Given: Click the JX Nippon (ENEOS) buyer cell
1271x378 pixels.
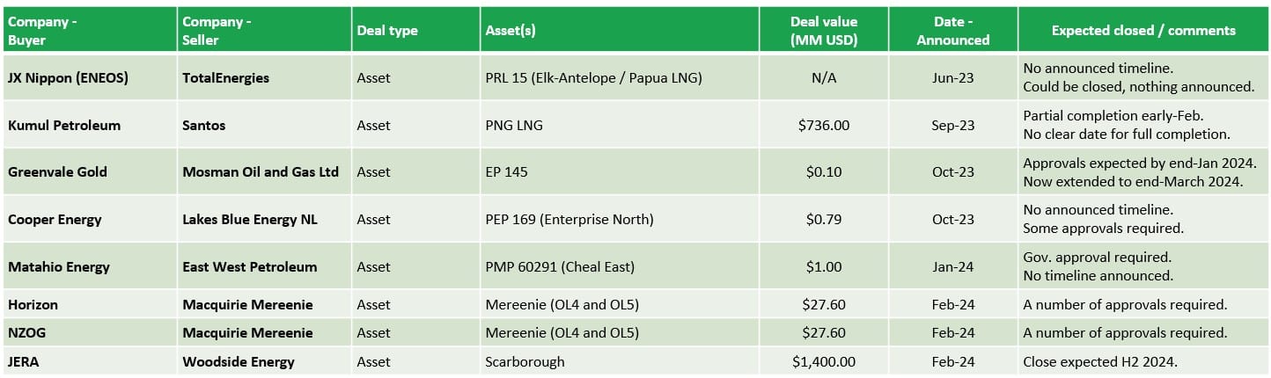Looking at the screenshot, I should tap(69, 77).
